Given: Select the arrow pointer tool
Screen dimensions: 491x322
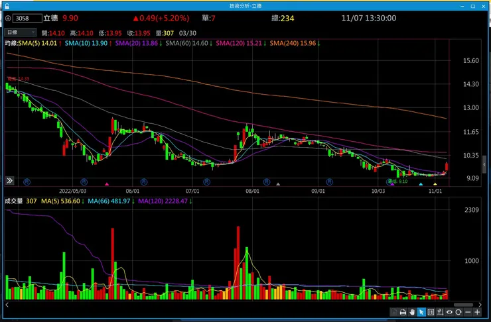Looking at the screenshot, I should pyautogui.click(x=421, y=312).
